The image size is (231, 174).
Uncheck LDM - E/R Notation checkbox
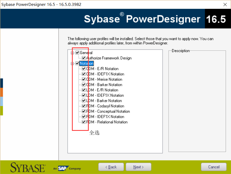[x=84, y=90]
